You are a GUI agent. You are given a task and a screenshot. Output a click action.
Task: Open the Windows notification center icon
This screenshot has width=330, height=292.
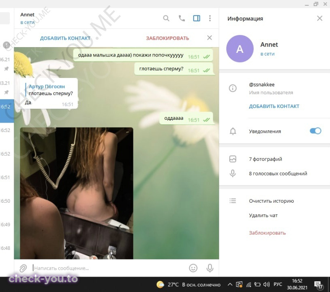click(x=318, y=285)
